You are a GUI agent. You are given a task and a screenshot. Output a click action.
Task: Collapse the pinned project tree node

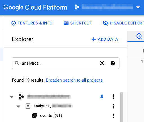pos(12,97)
